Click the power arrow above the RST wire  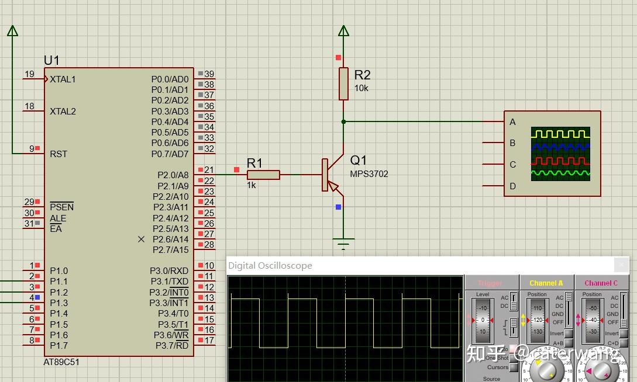point(13,31)
